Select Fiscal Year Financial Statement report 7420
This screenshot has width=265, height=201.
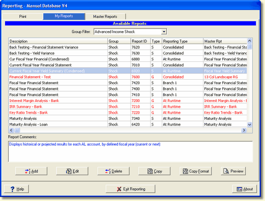tap(128, 83)
